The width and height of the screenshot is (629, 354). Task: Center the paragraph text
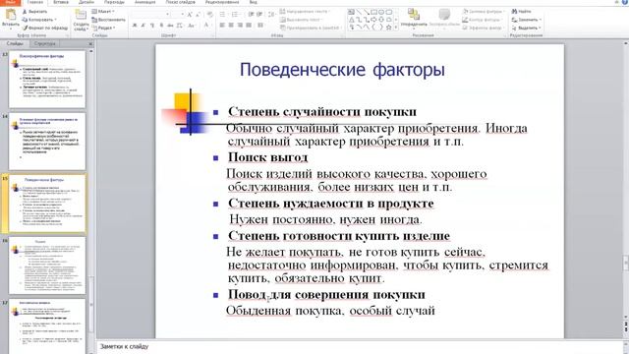coord(231,26)
